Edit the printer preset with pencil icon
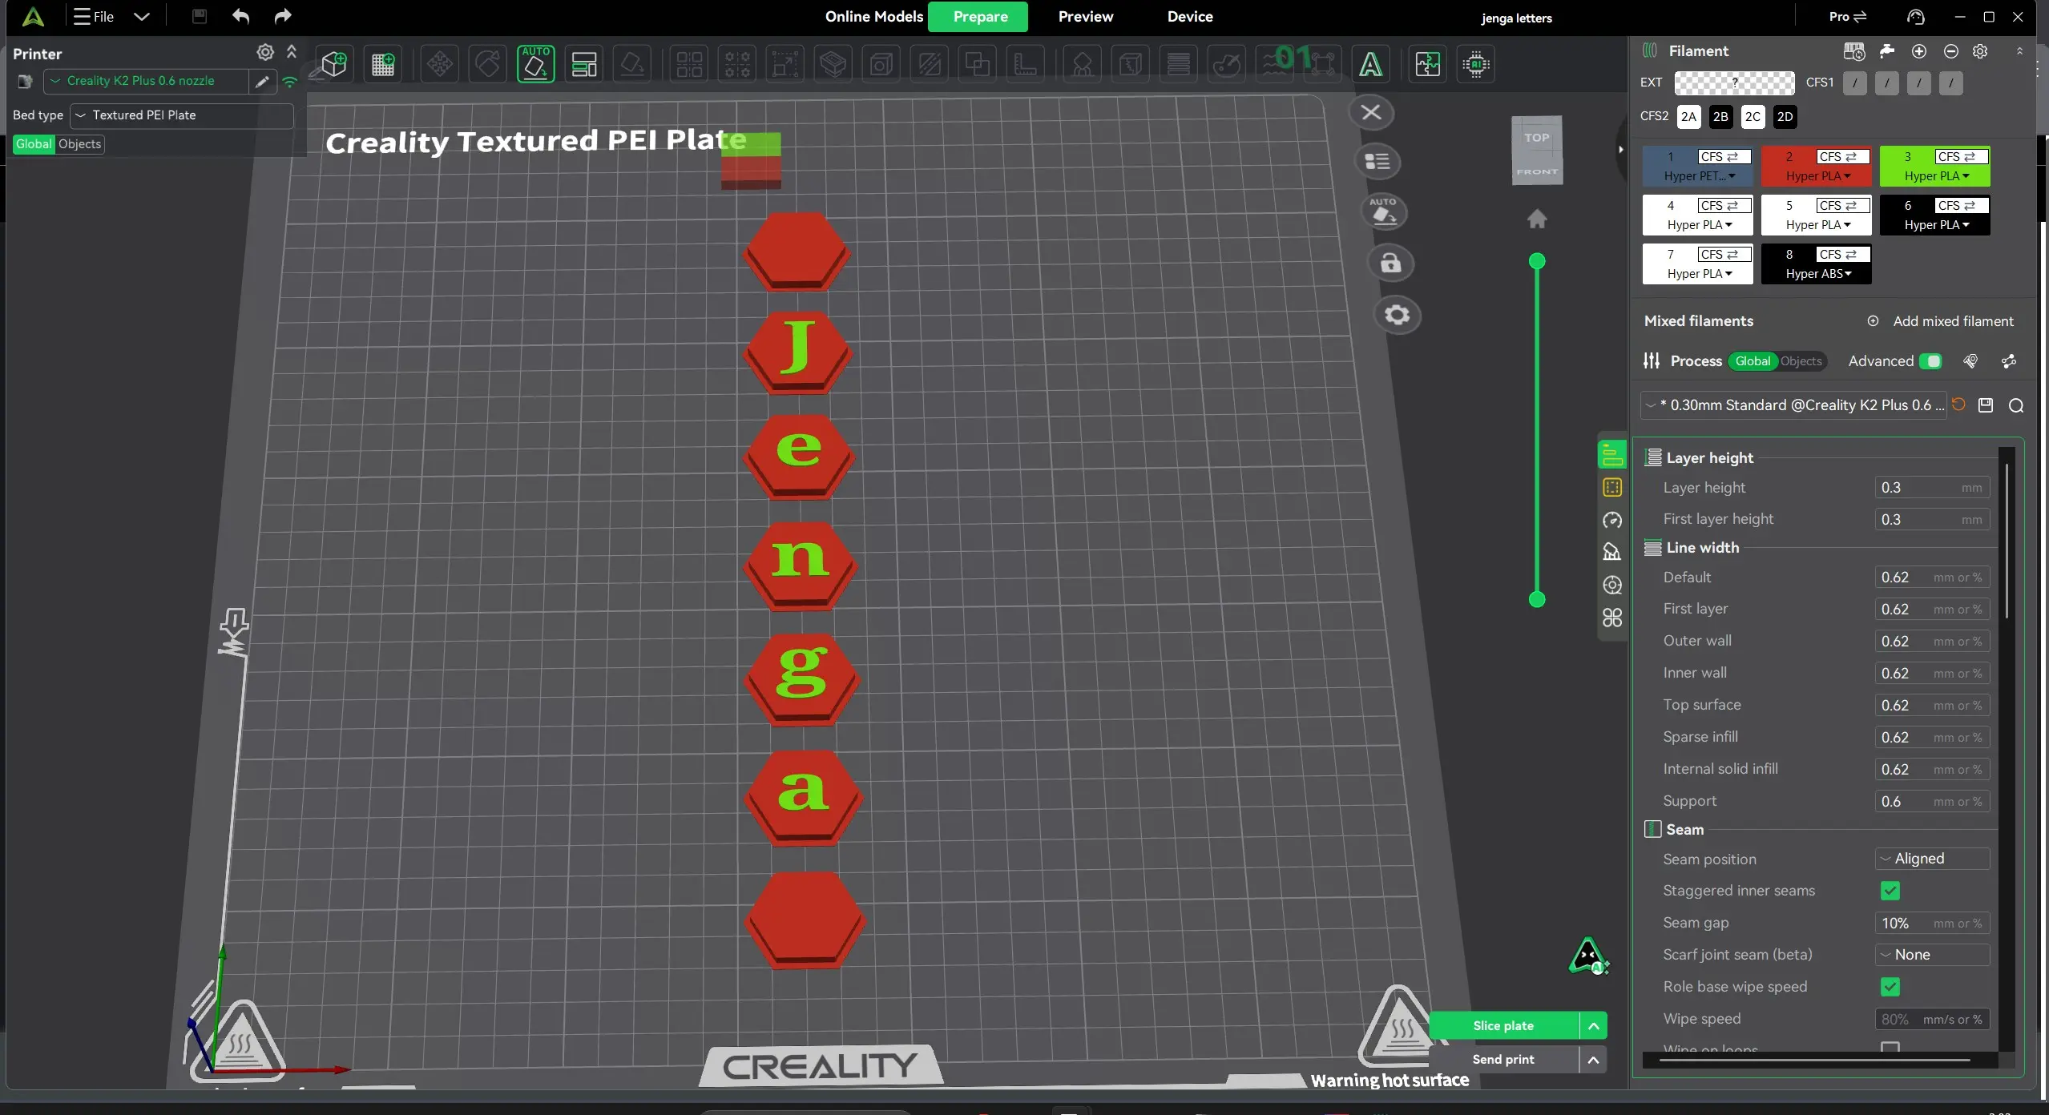Viewport: 2049px width, 1115px height. 261,81
